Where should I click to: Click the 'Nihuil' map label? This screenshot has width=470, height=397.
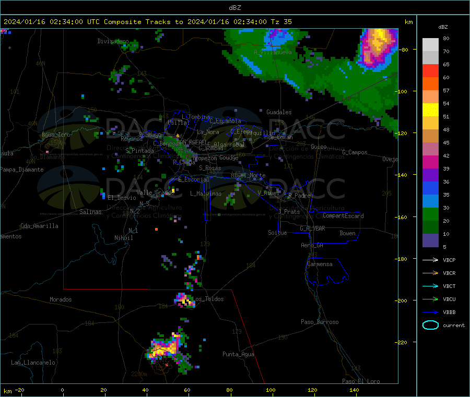123,238
